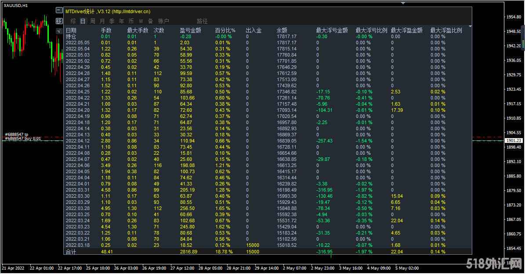Screen dimensions: 525x274
Task: Open the 周 weekly statistics tab
Action: pos(93,21)
